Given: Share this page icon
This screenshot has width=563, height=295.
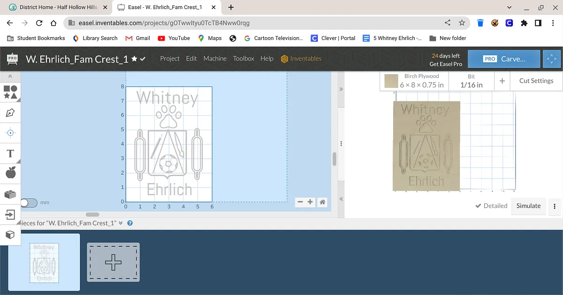Looking at the screenshot, I should click(448, 23).
